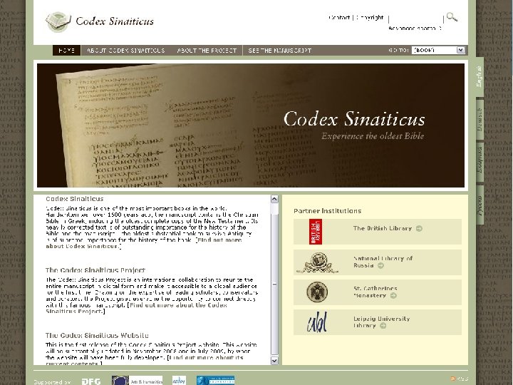Open Leipzig University Library partner link
This screenshot has height=385, width=513.
(x=381, y=322)
